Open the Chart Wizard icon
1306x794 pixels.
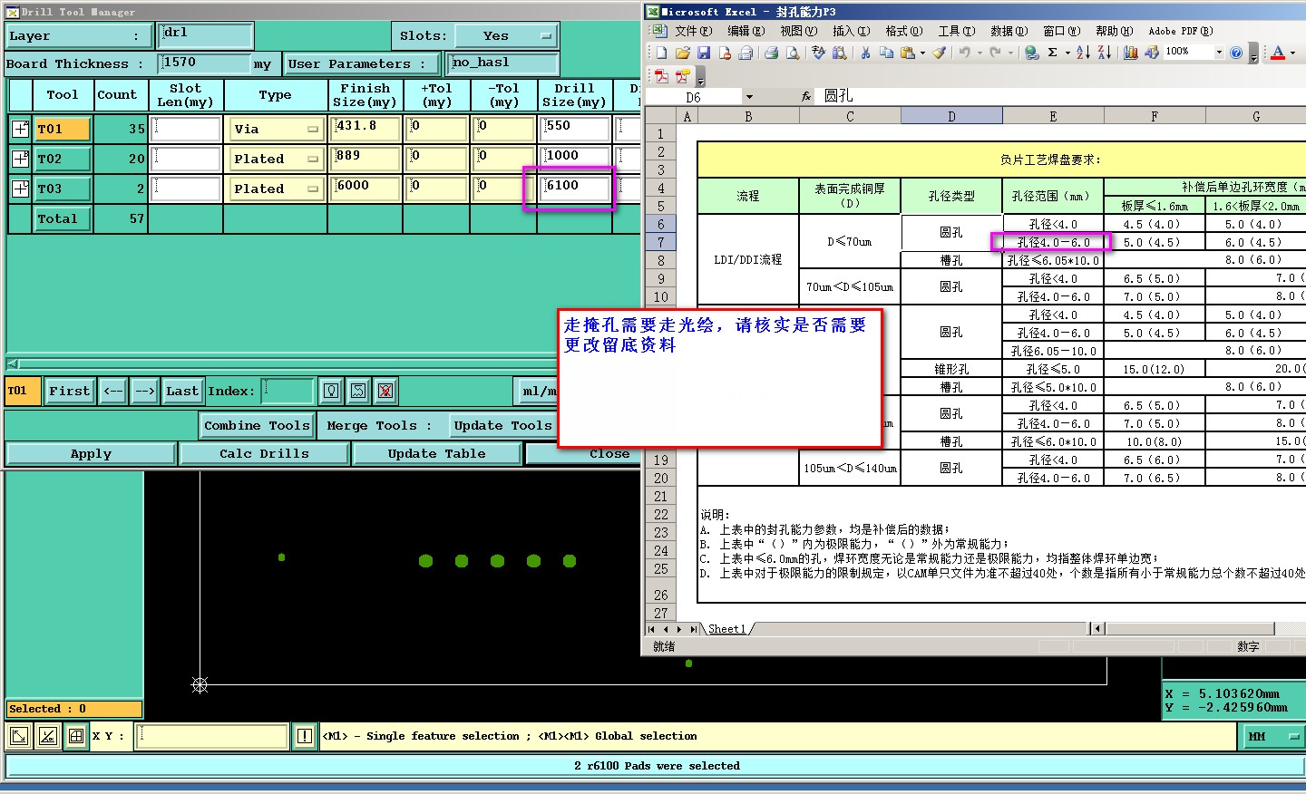click(x=1130, y=53)
